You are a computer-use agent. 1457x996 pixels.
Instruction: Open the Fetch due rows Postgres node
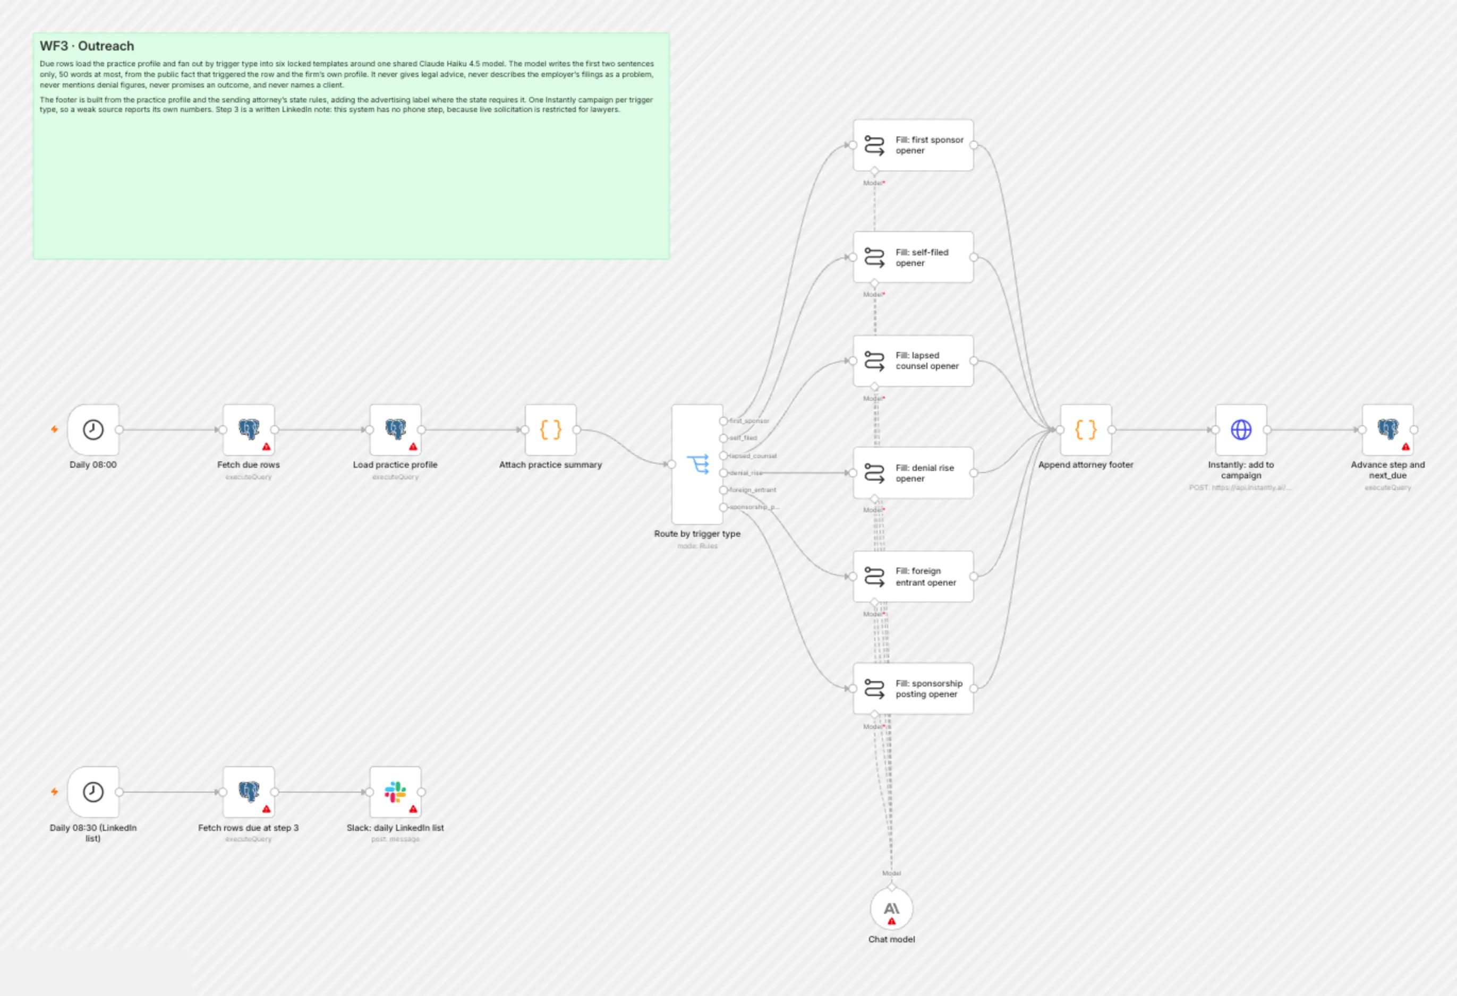pyautogui.click(x=248, y=430)
